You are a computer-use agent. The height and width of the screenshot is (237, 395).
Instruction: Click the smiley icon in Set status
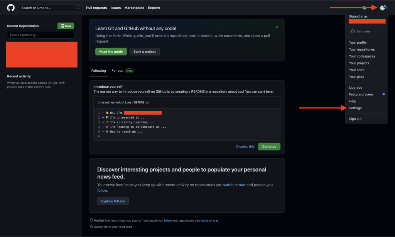(353, 31)
